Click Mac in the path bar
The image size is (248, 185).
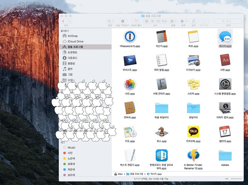118,174
